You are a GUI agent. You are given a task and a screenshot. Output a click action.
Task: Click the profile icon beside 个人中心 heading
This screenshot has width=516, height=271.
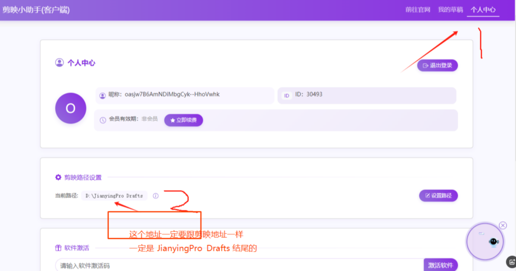[59, 62]
